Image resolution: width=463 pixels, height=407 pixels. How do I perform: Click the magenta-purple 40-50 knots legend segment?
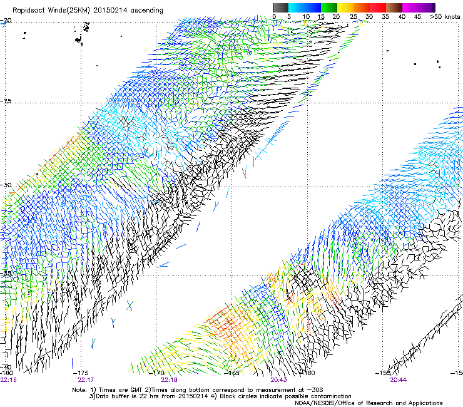click(419, 8)
